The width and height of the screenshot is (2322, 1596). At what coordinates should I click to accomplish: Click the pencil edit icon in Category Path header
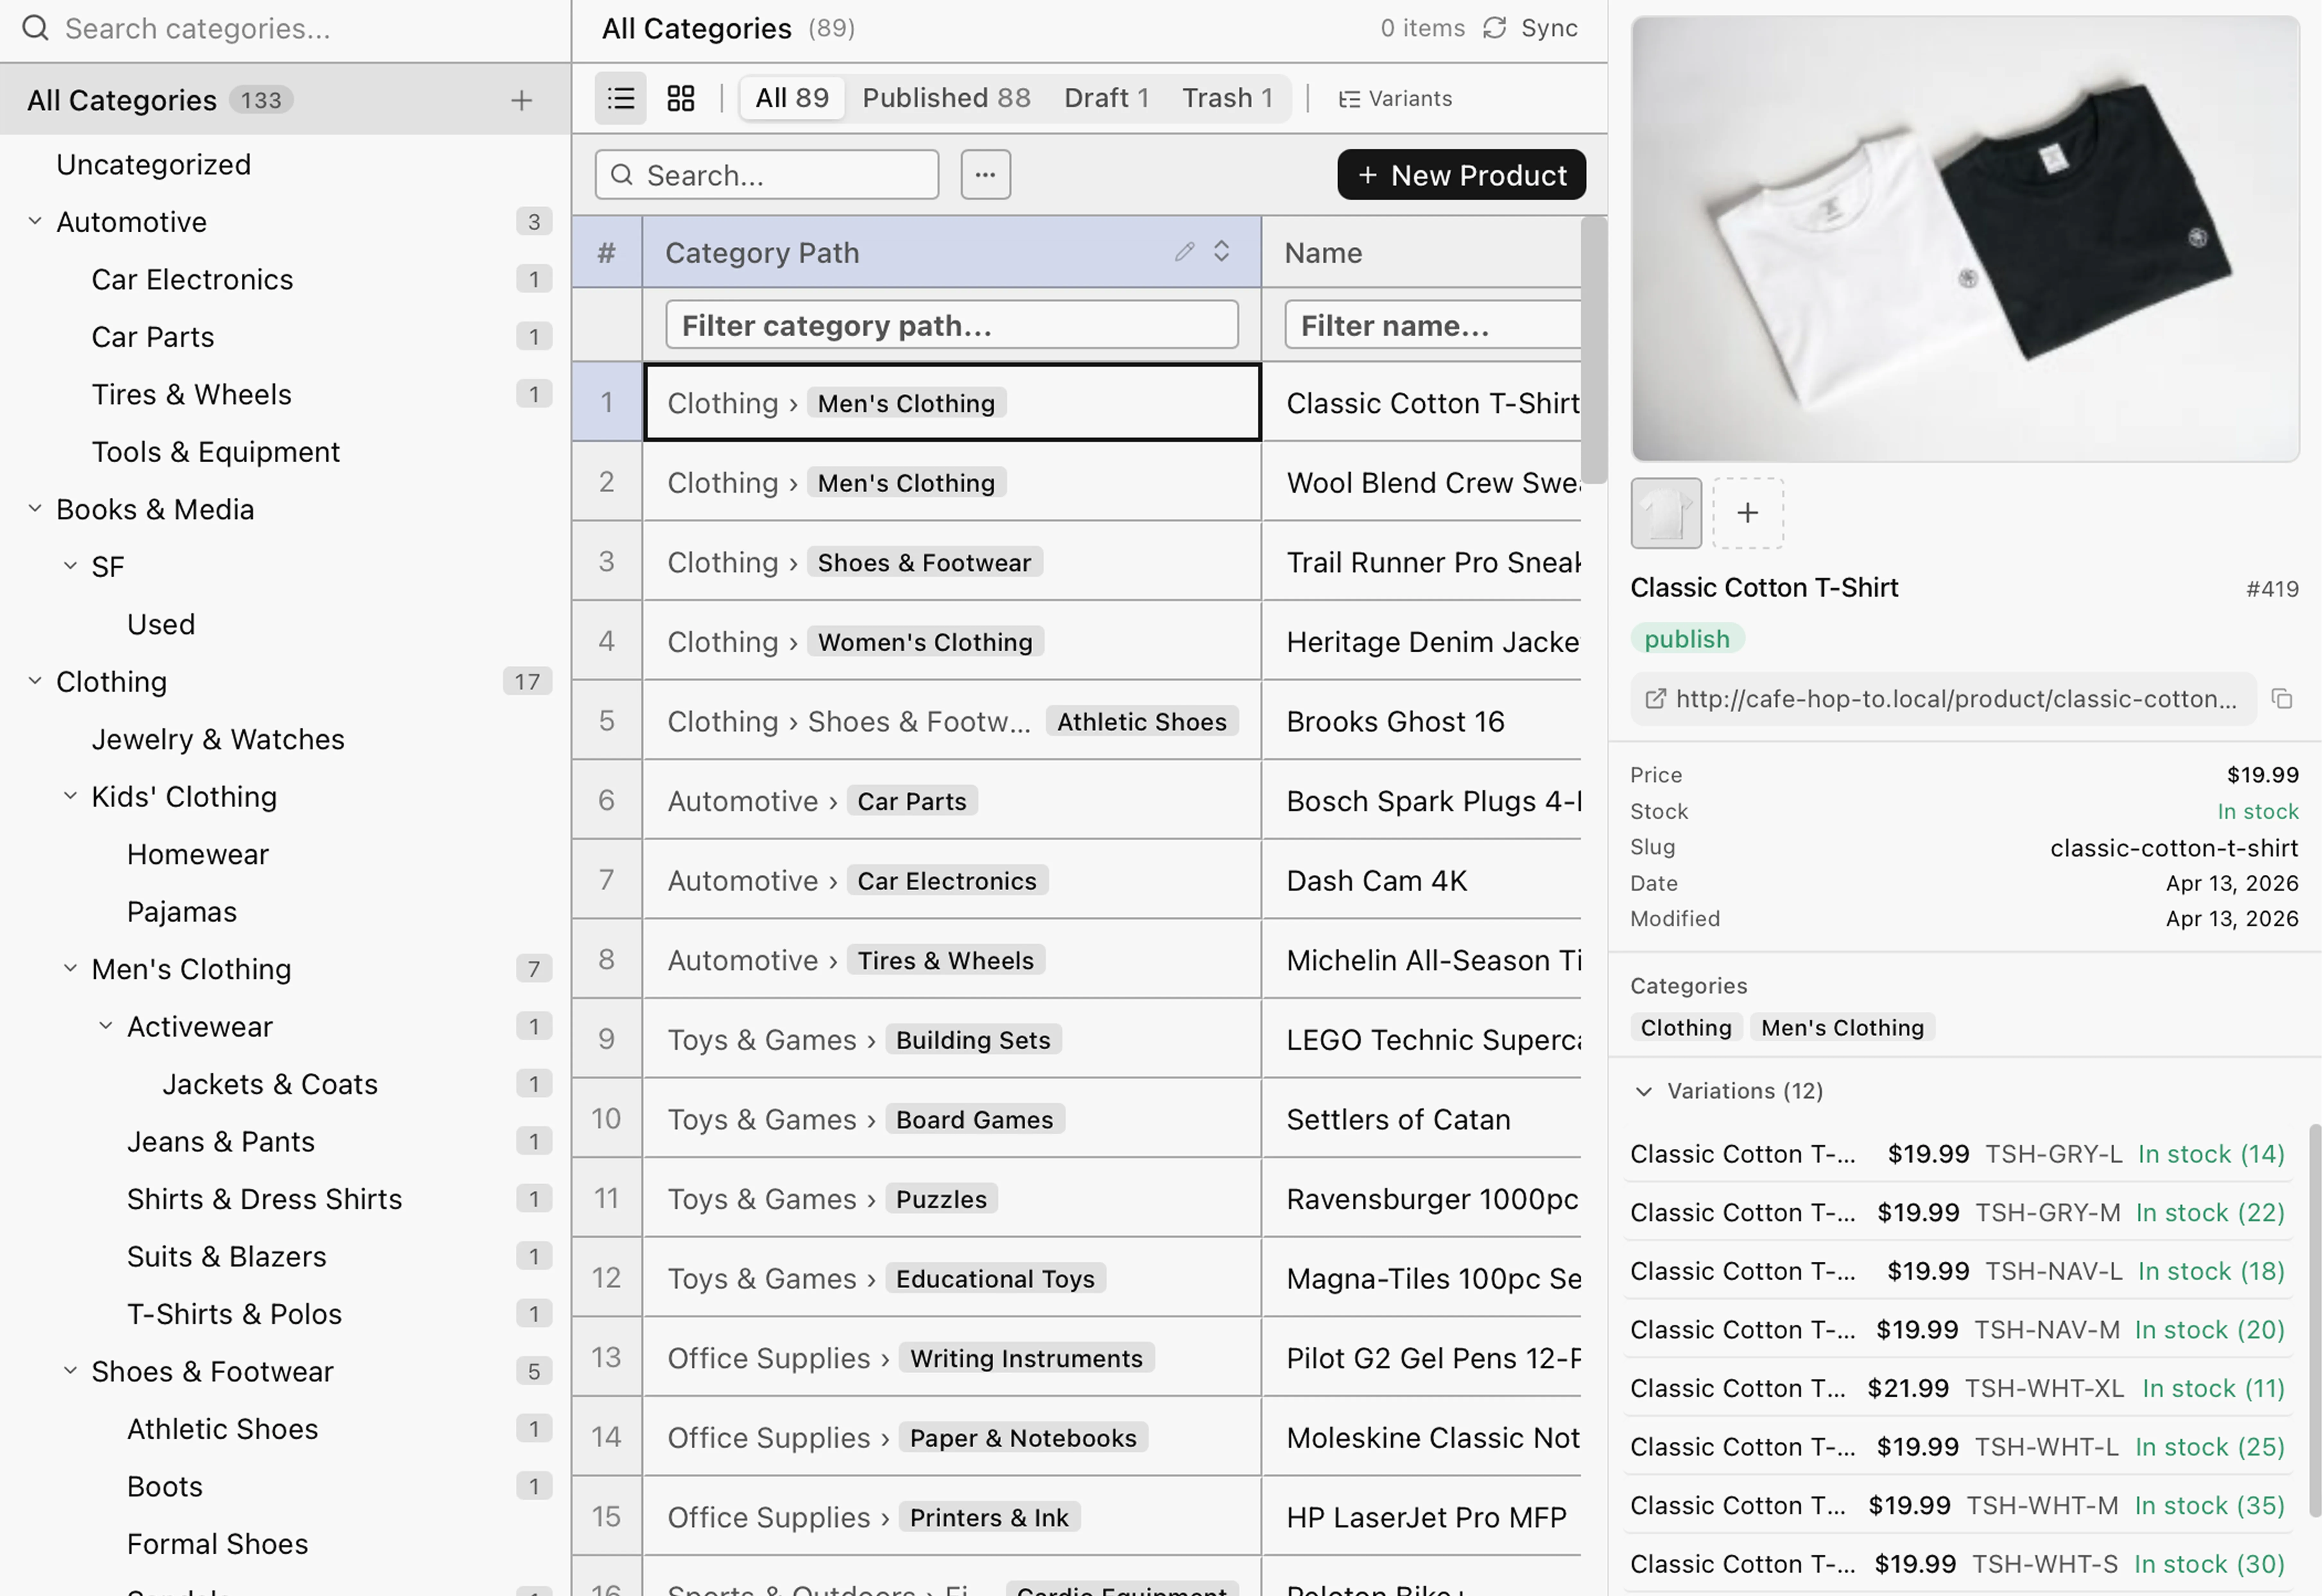(1184, 252)
